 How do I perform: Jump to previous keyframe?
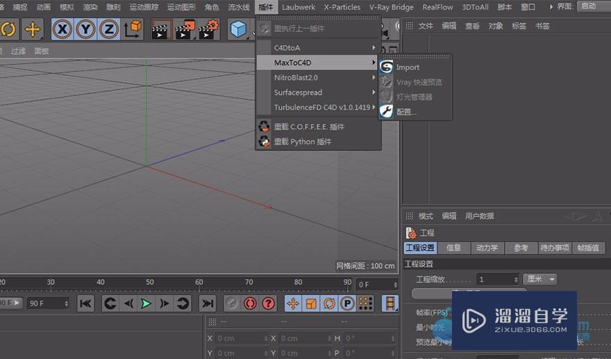[110, 304]
